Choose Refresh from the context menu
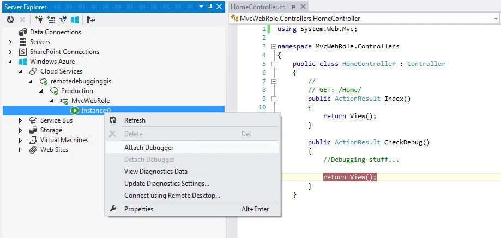This screenshot has height=238, width=501. 192,120
